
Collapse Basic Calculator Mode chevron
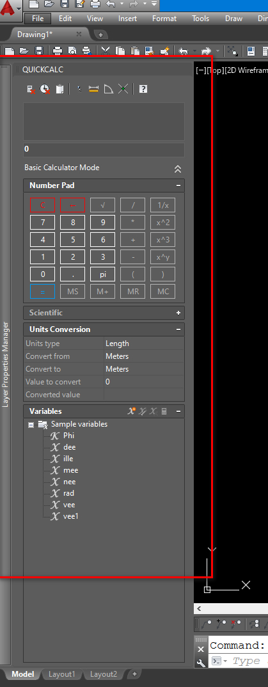click(177, 169)
